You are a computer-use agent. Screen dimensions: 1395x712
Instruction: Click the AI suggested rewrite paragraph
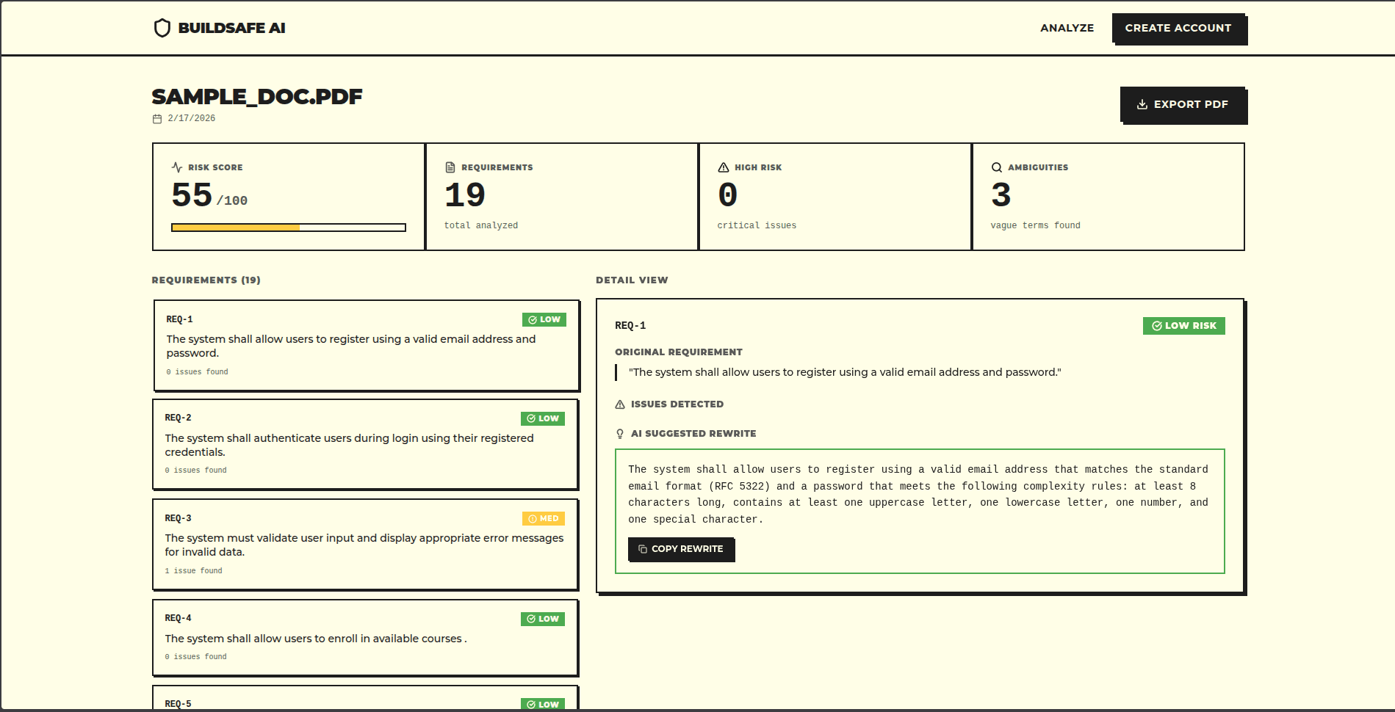pyautogui.click(x=918, y=494)
